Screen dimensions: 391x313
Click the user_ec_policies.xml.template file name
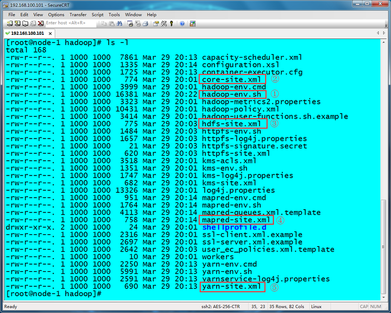268,249
